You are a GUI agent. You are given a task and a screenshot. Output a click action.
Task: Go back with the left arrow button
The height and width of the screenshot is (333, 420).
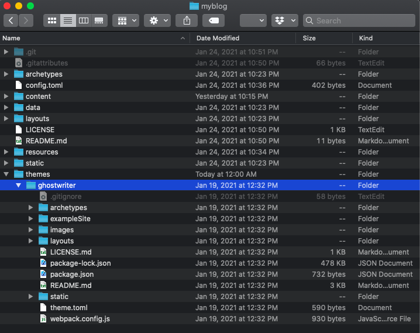[11, 20]
